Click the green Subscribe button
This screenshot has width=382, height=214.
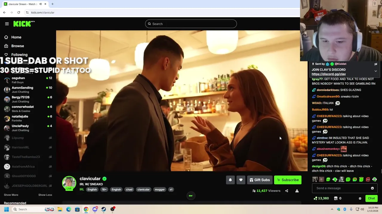pyautogui.click(x=288, y=180)
